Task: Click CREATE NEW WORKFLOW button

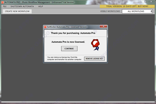Action: [x=17, y=11]
